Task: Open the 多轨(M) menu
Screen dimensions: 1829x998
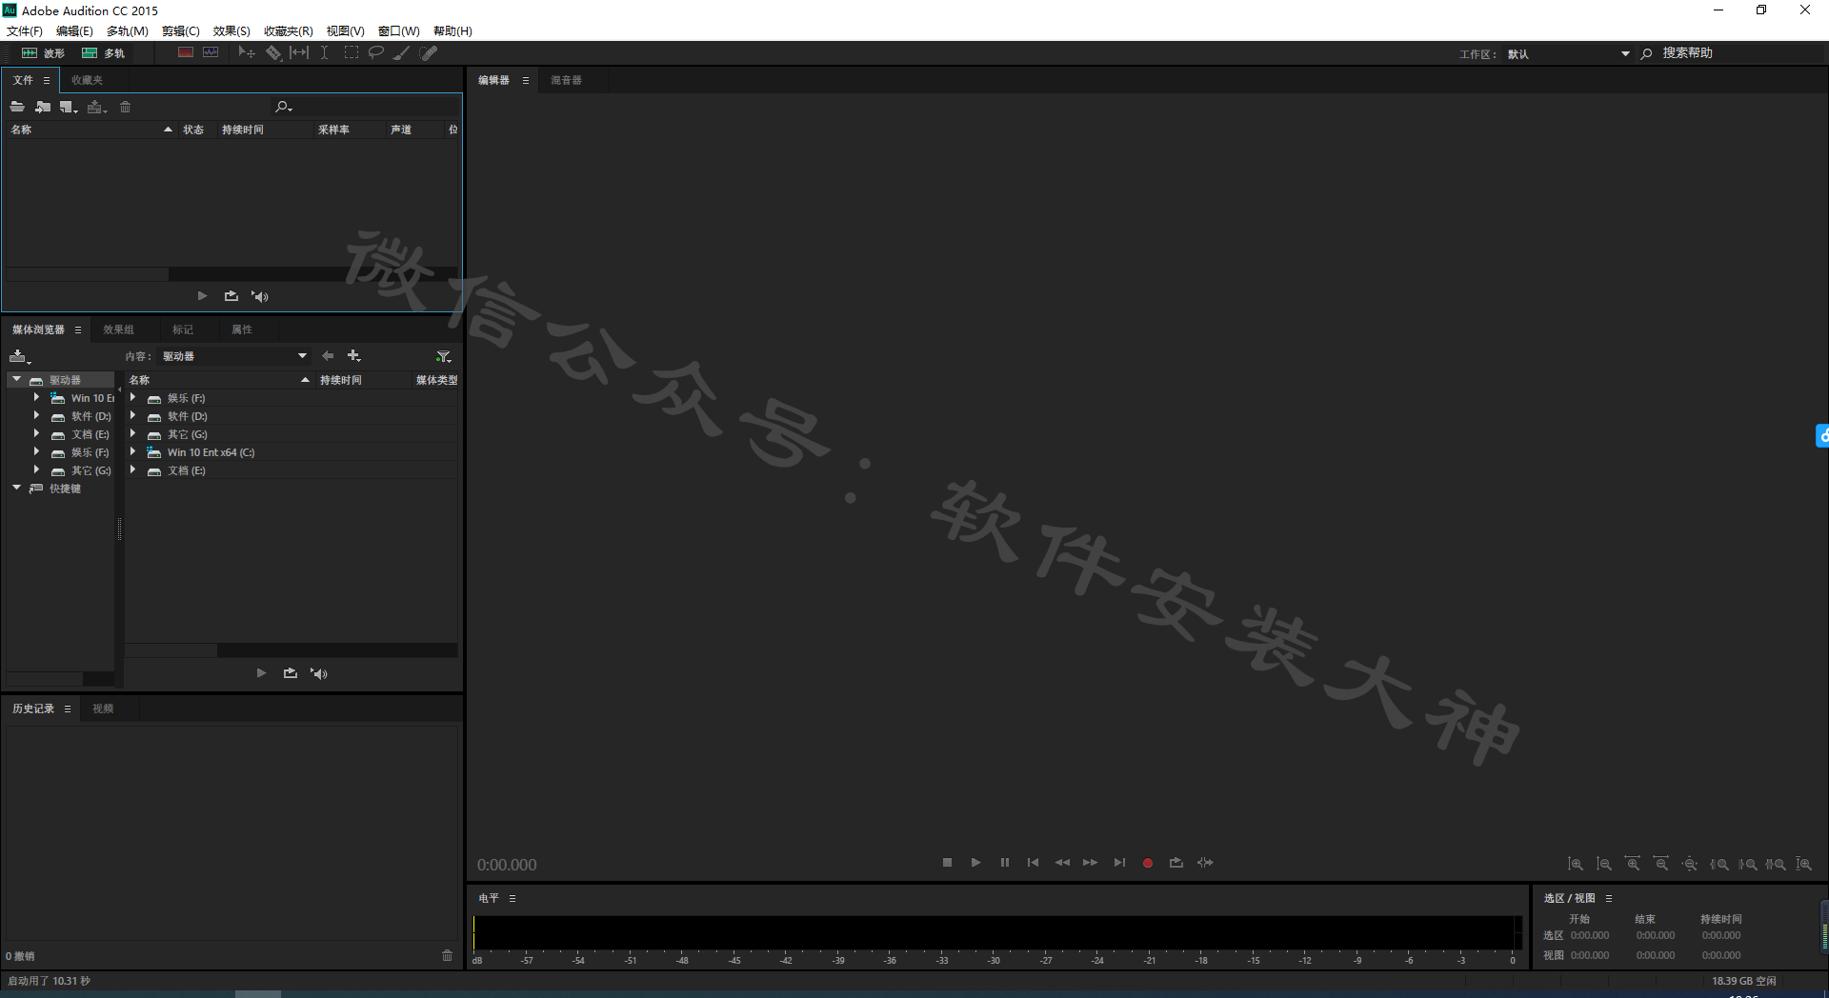Action: point(128,31)
